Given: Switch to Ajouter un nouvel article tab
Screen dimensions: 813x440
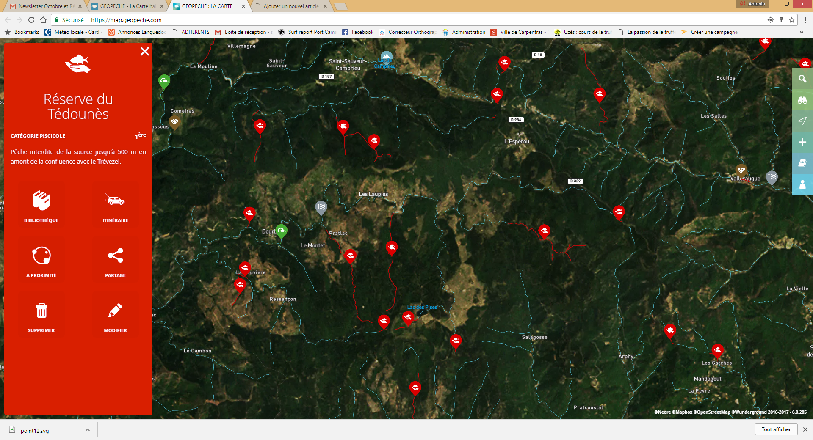Looking at the screenshot, I should tap(290, 6).
